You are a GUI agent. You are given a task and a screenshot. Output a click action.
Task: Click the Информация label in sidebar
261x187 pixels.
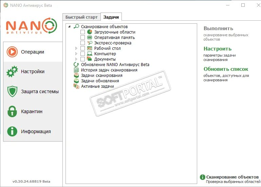[36, 131]
